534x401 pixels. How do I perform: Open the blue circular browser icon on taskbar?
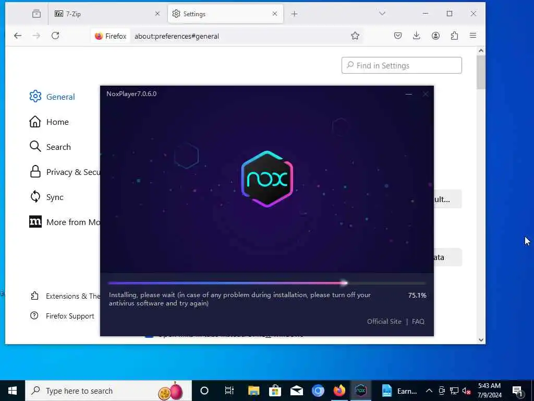pos(318,391)
